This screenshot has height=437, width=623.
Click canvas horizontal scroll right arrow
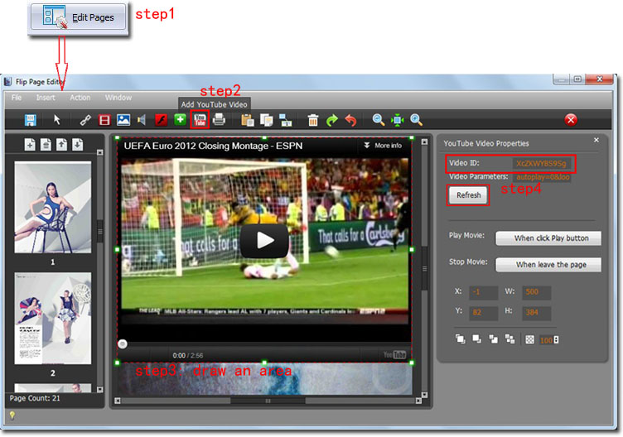click(x=418, y=401)
